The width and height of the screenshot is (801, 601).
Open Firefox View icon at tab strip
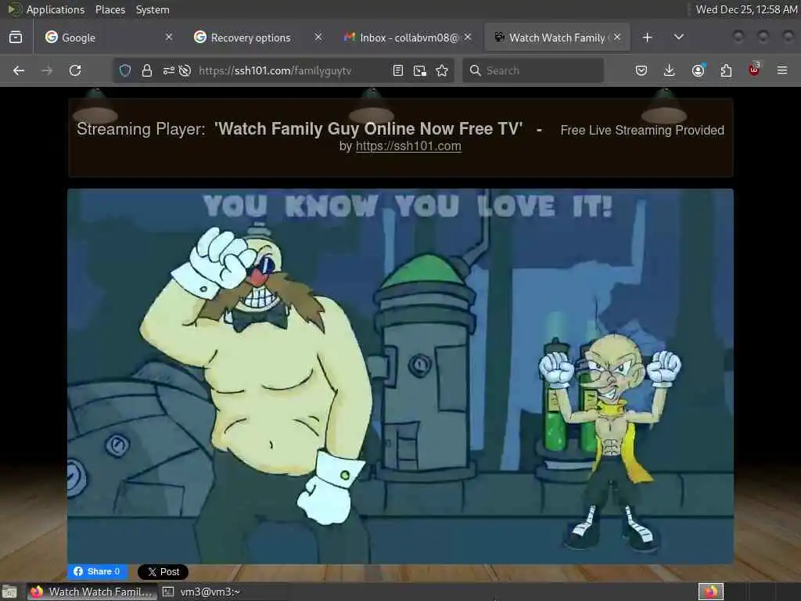16,38
